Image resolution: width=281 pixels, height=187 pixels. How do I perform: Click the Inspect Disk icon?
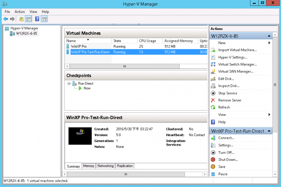coord(213,86)
